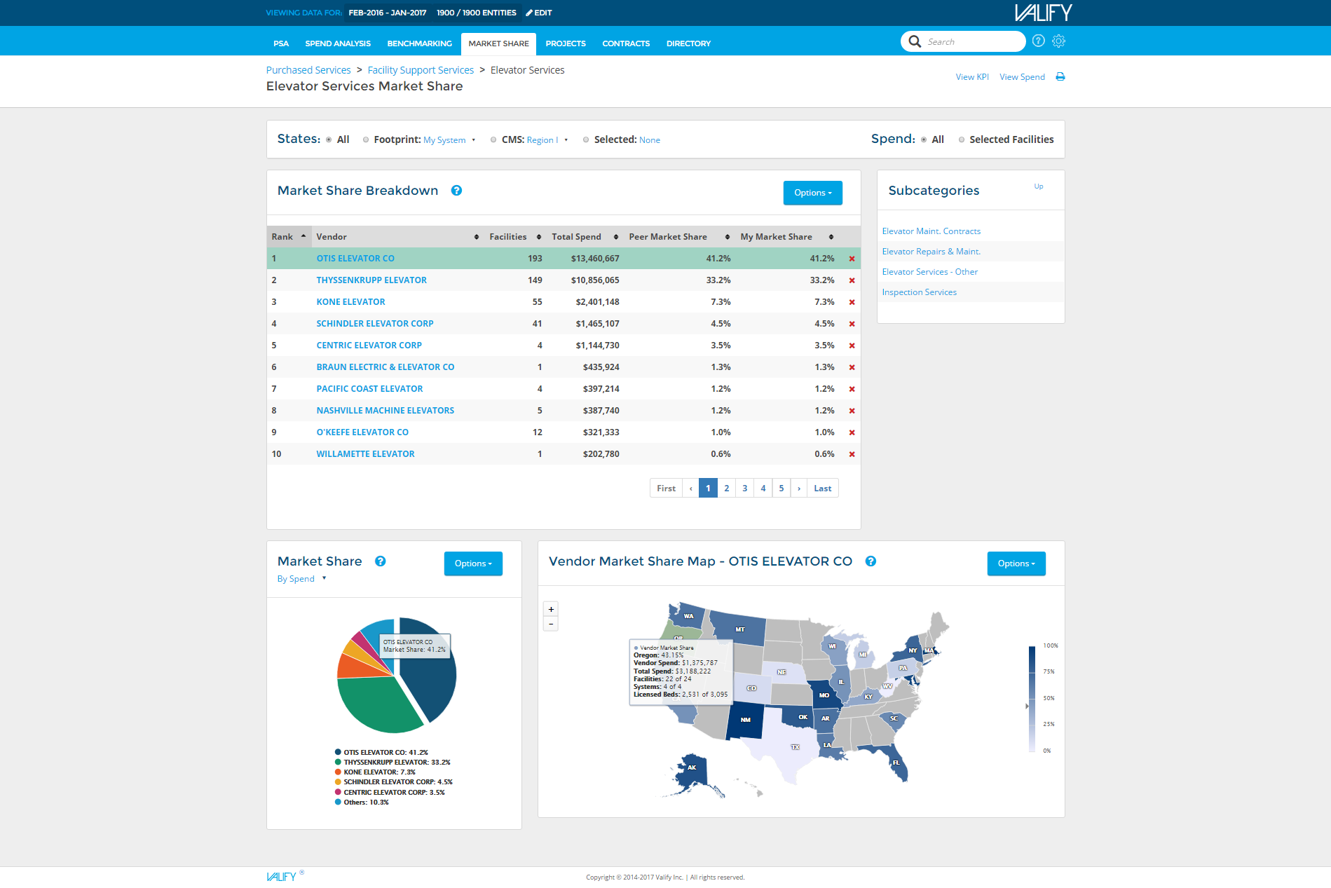The height and width of the screenshot is (888, 1331).
Task: Select the CMS radio button
Action: point(493,139)
